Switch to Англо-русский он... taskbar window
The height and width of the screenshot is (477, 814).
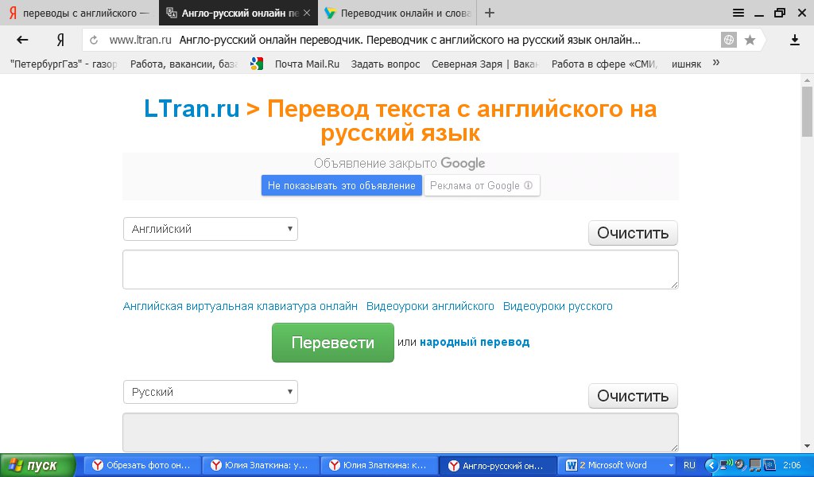click(498, 466)
